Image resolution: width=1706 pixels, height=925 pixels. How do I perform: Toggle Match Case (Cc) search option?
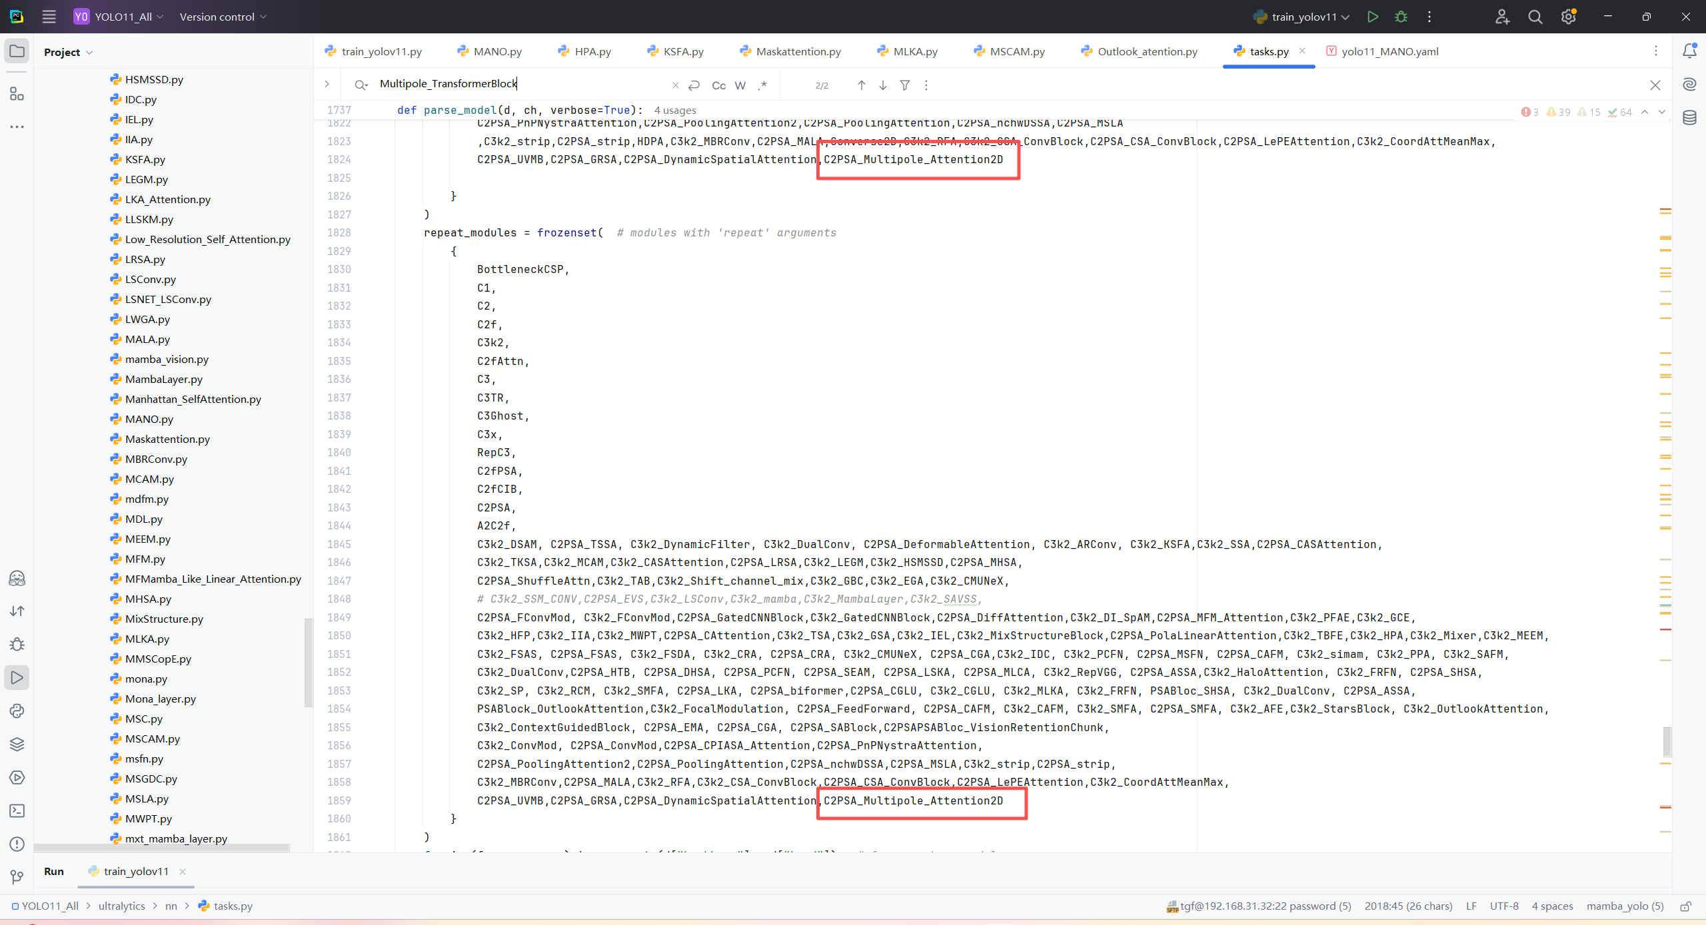pyautogui.click(x=718, y=85)
